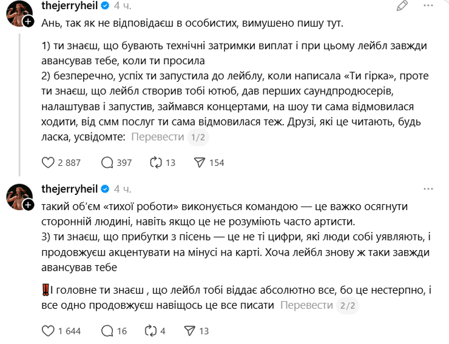The image size is (449, 344).
Task: Repost the second post with 4 reposts
Action: pos(152,331)
